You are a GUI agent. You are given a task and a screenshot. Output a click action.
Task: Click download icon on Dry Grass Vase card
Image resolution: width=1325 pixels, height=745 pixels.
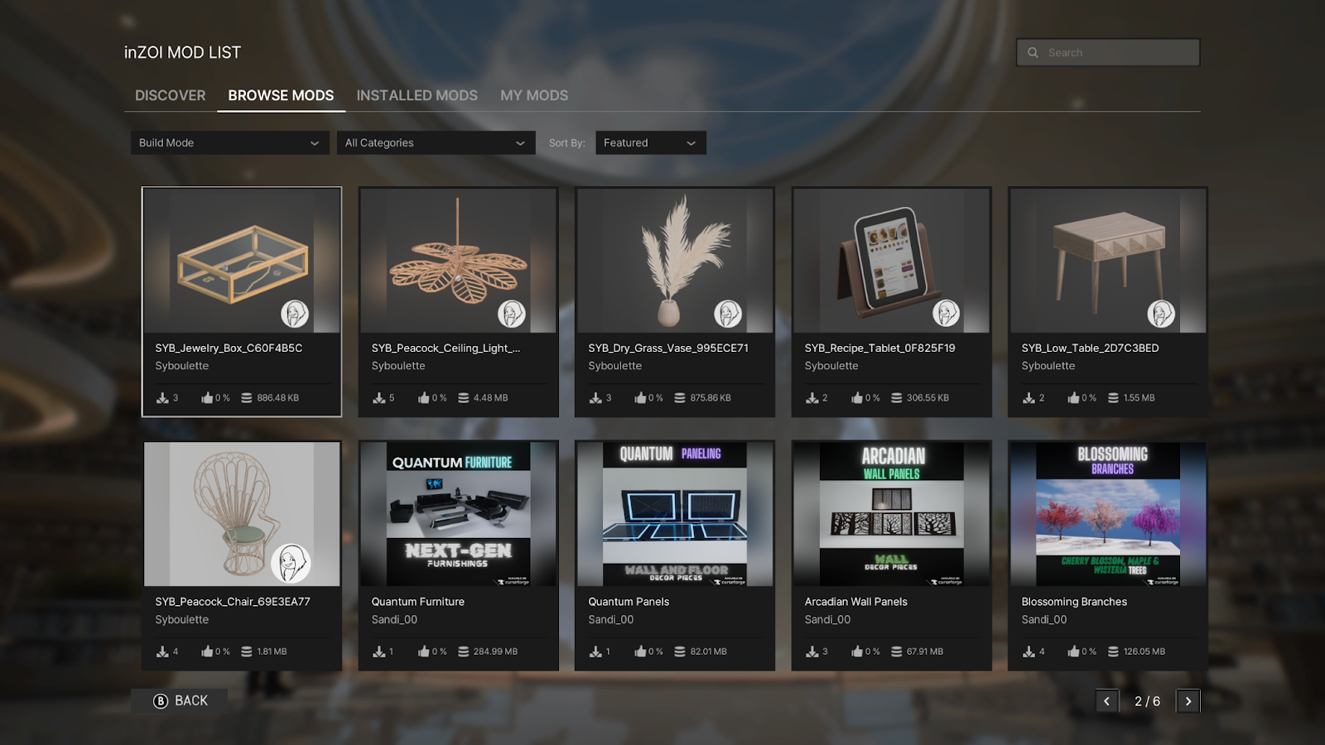point(595,398)
